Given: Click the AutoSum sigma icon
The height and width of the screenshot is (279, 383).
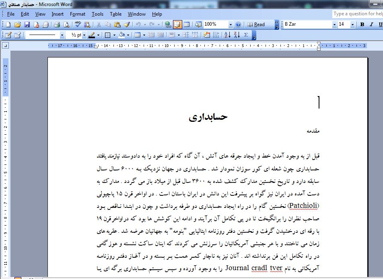Looking at the screenshot, I should (246, 35).
